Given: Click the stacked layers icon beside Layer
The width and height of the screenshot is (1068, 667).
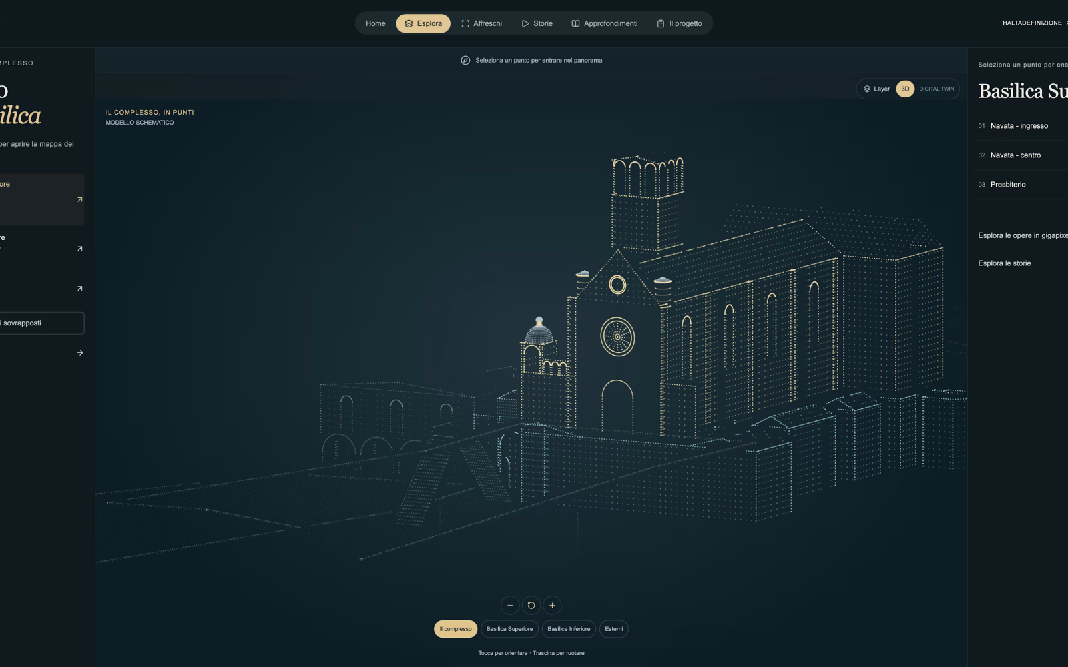Looking at the screenshot, I should [867, 89].
